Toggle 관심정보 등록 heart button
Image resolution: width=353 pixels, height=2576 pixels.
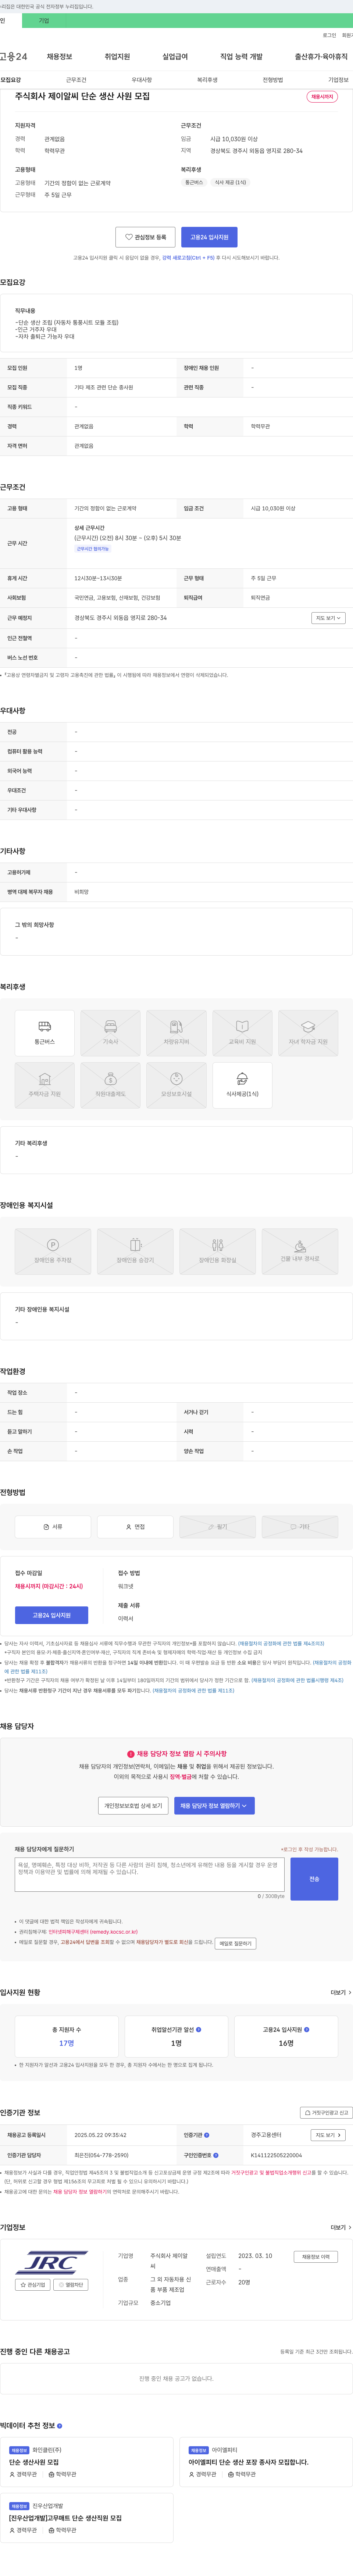pyautogui.click(x=146, y=237)
